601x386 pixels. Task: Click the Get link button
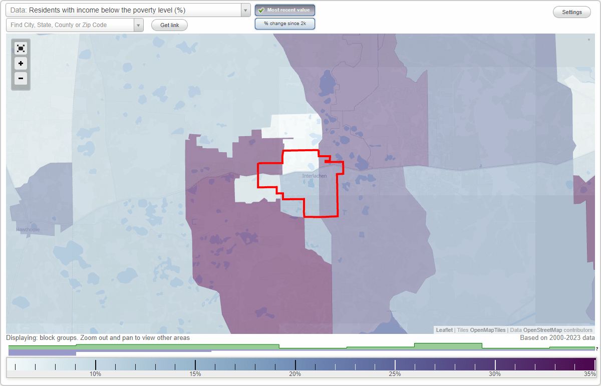pos(169,25)
